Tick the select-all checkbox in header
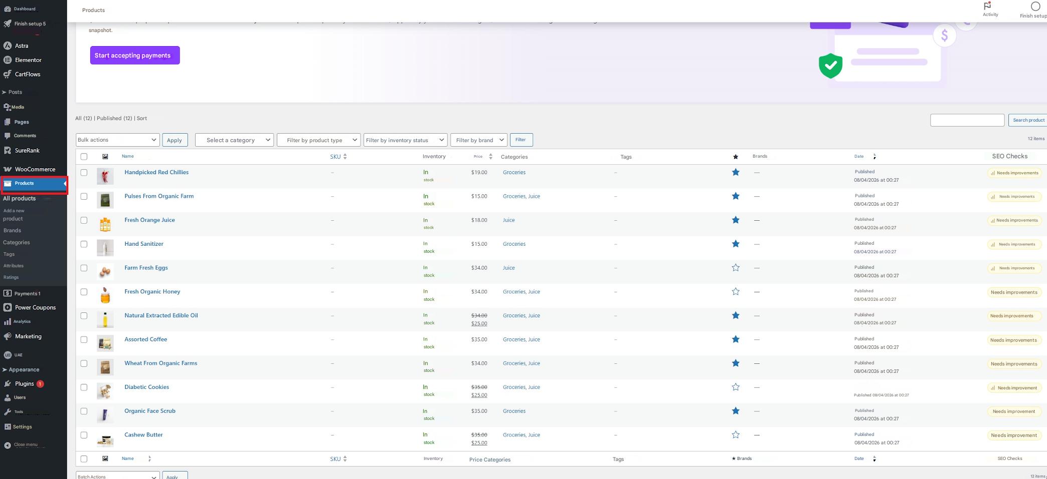Viewport: 1047px width, 479px height. point(84,157)
